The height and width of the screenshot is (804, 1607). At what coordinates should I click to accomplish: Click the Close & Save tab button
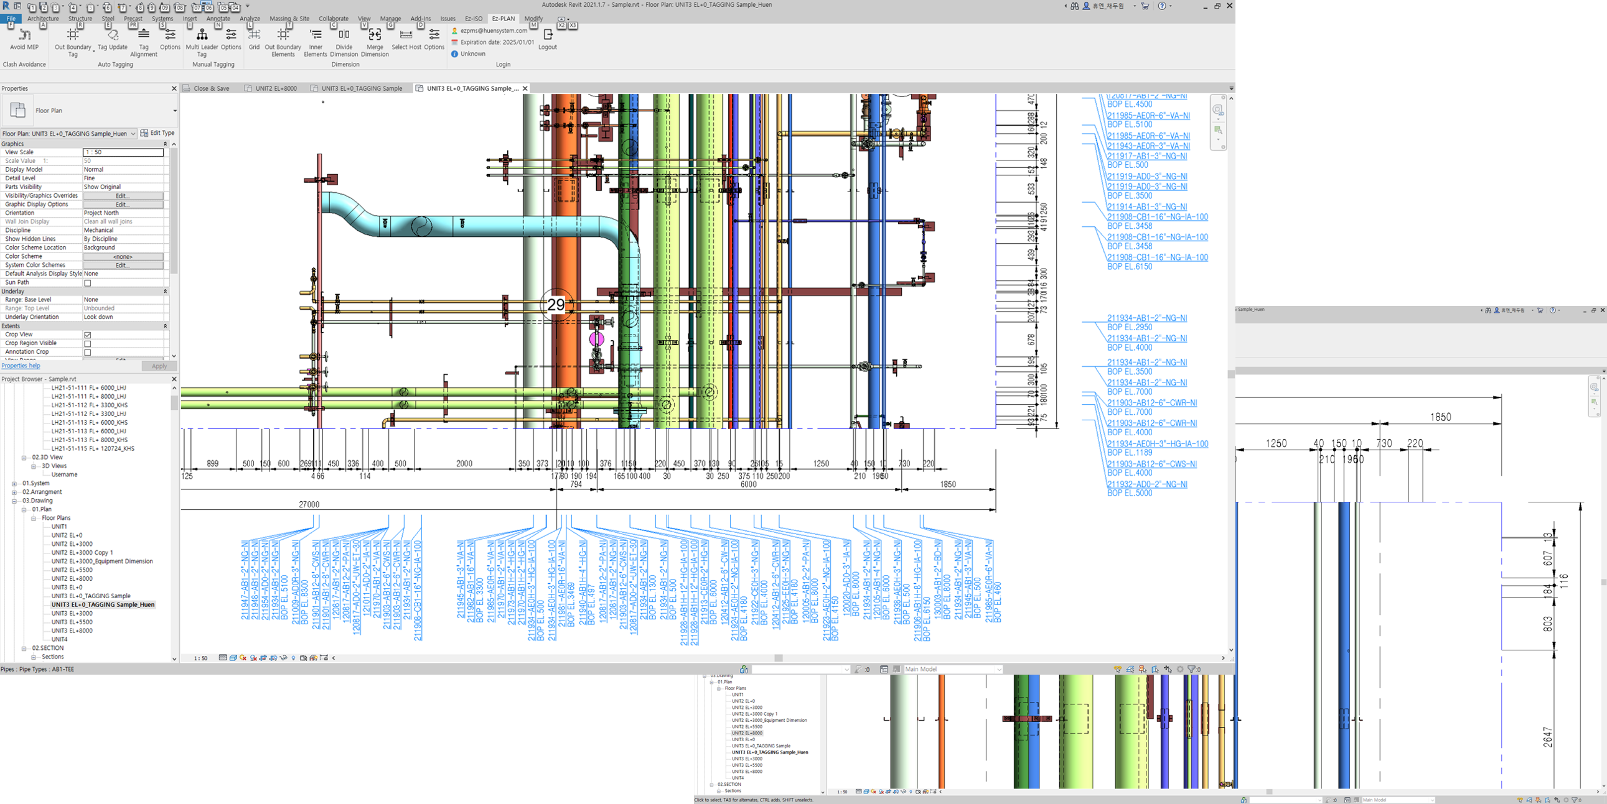207,88
